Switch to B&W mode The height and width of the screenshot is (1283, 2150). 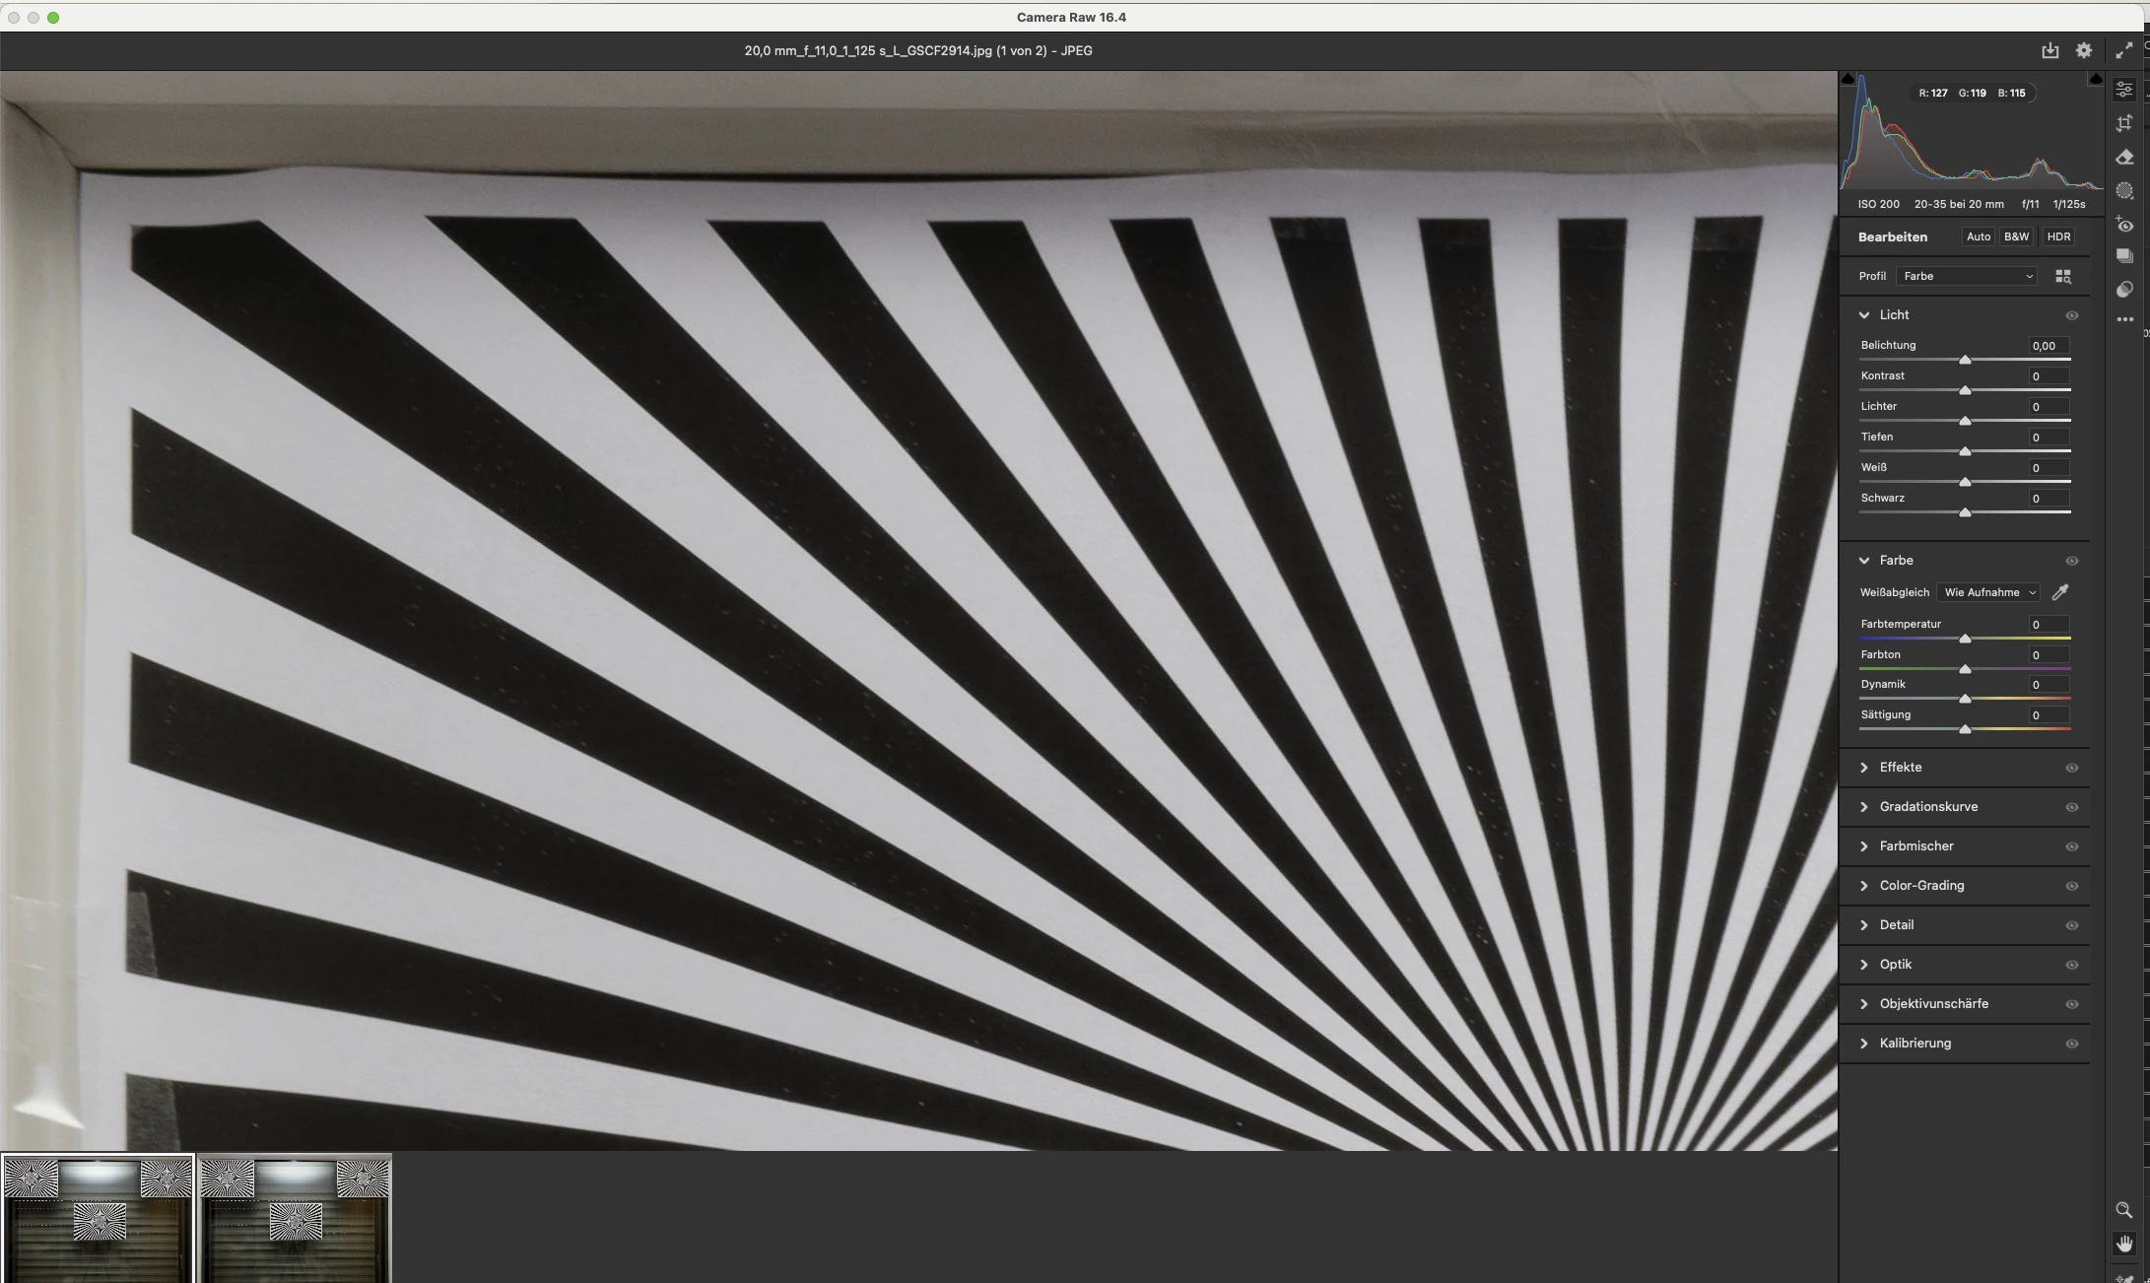2016,236
